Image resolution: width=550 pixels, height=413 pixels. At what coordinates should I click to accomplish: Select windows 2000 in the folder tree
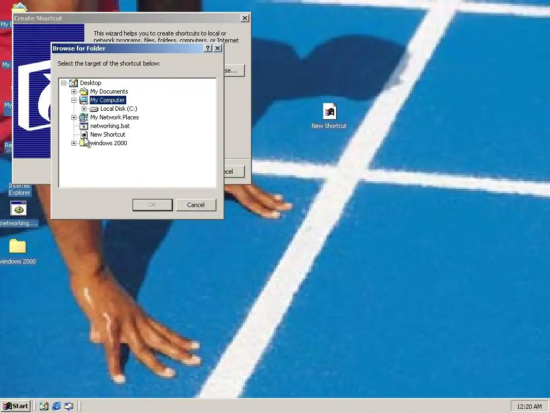[x=108, y=143]
